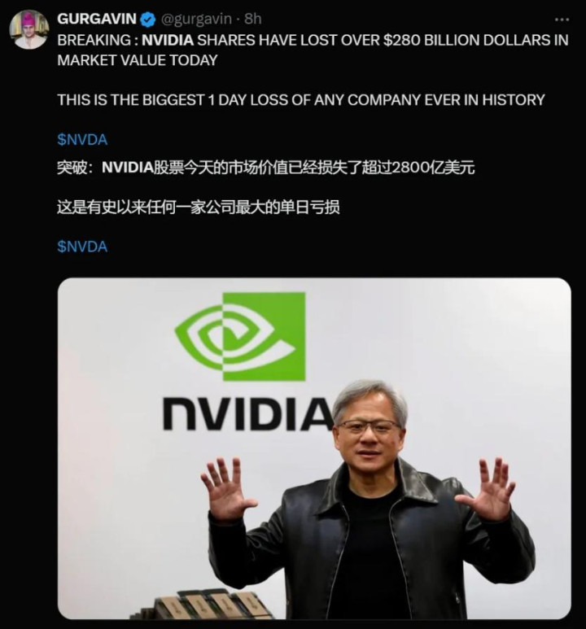Image resolution: width=586 pixels, height=629 pixels.
Task: Click the black NVIDIA wordmark in photo
Action: tap(247, 413)
